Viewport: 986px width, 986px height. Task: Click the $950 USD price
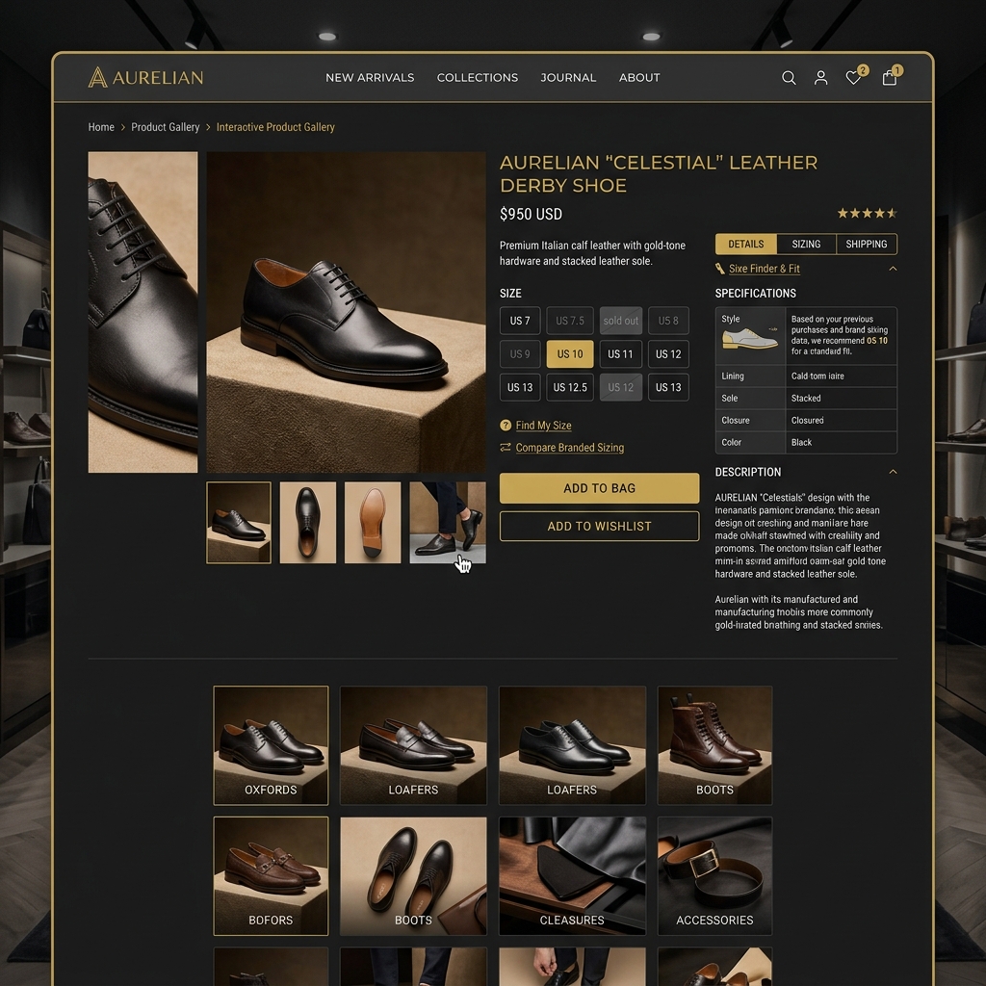point(531,215)
